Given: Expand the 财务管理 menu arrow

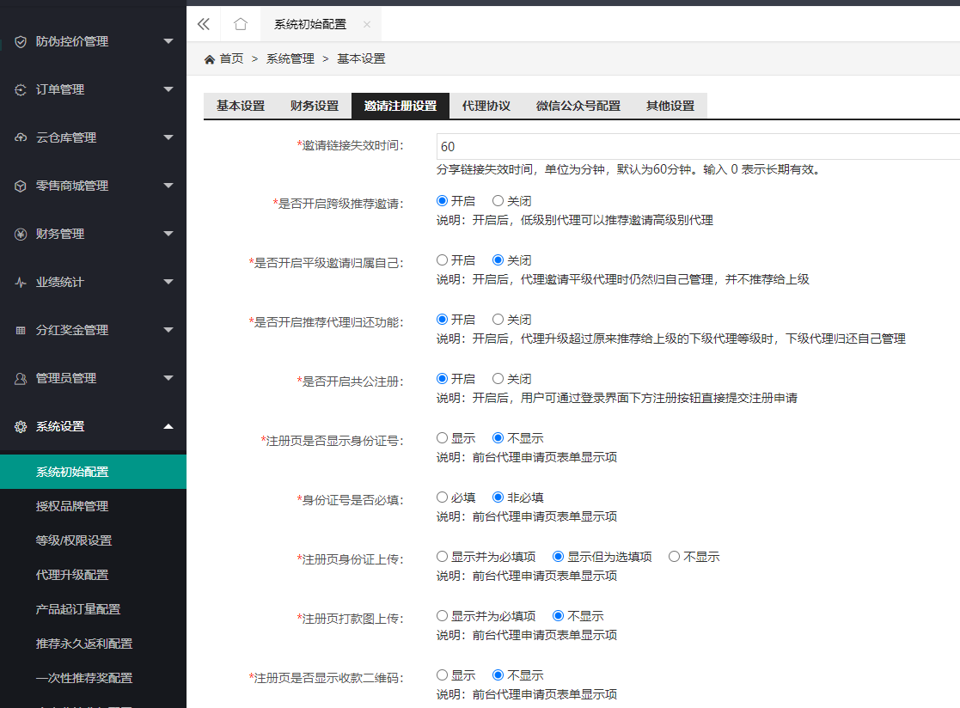Looking at the screenshot, I should [x=168, y=233].
